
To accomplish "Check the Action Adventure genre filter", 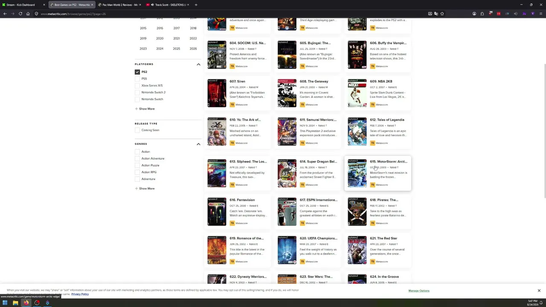I will coord(137,159).
